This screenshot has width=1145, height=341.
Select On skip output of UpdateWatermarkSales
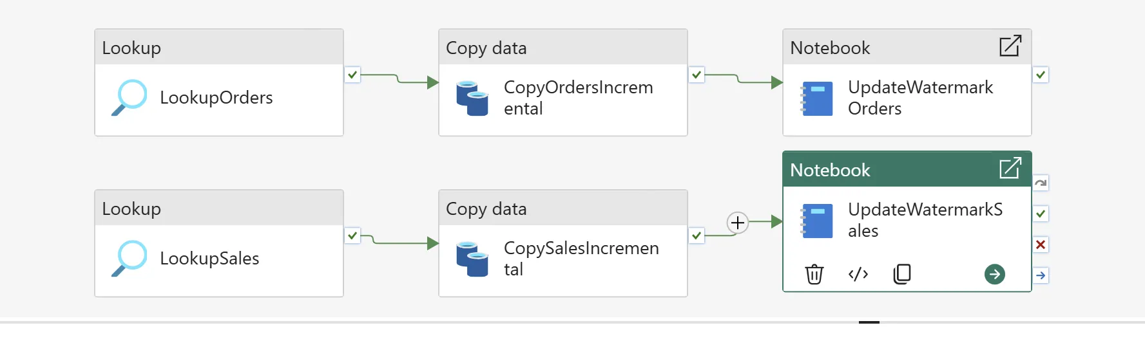point(1041,183)
